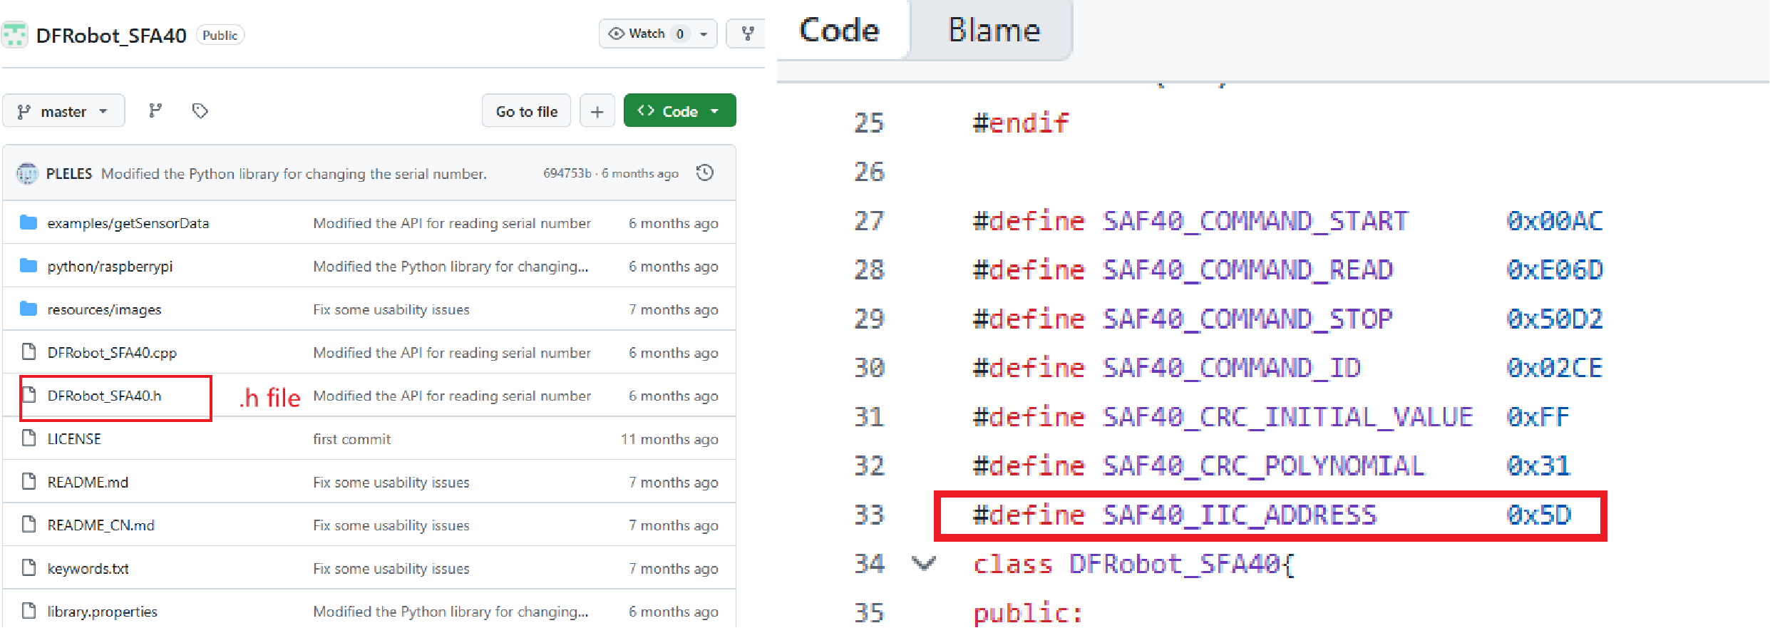The height and width of the screenshot is (628, 1770).
Task: Open the green Code dropdown
Action: (679, 111)
